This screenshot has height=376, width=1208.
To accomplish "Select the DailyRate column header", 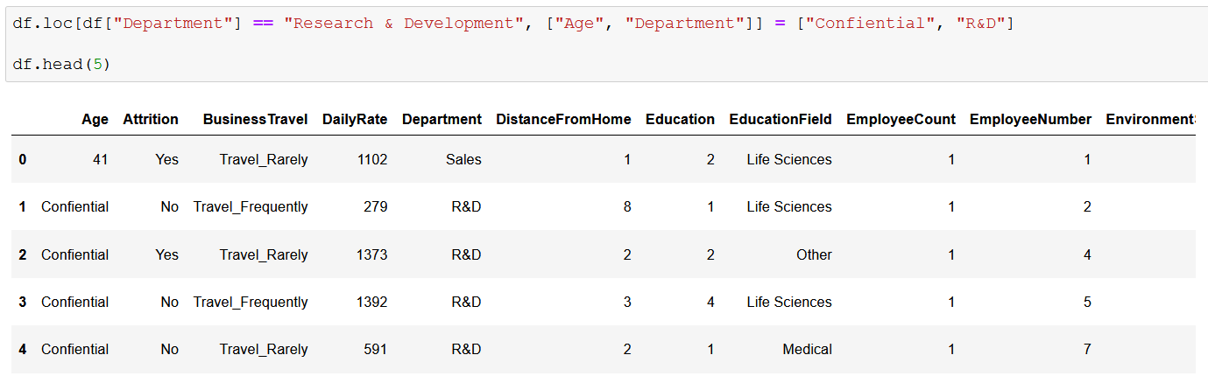I will click(355, 120).
